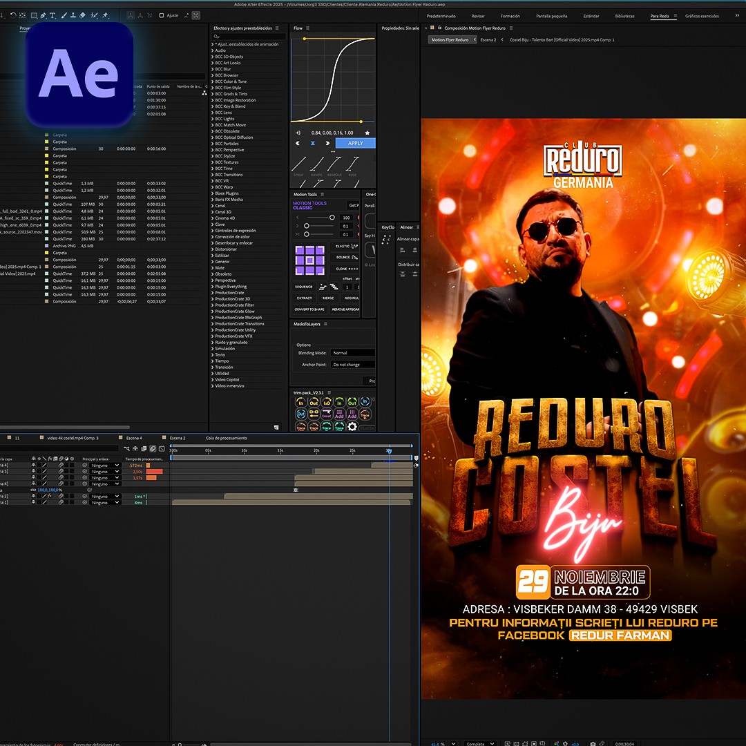Open the Escena 4 timeline tab

[134, 438]
